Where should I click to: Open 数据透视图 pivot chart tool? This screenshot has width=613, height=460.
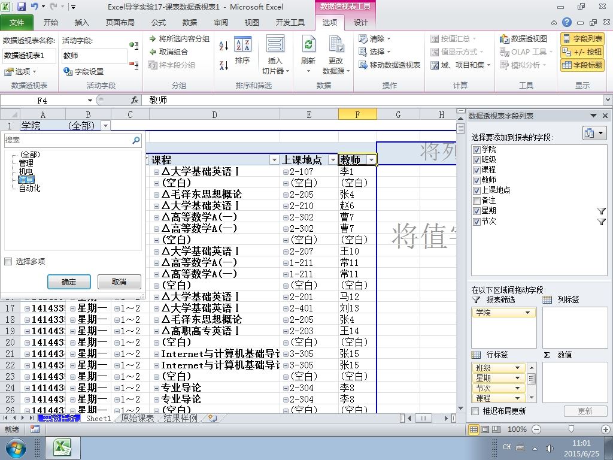point(523,39)
